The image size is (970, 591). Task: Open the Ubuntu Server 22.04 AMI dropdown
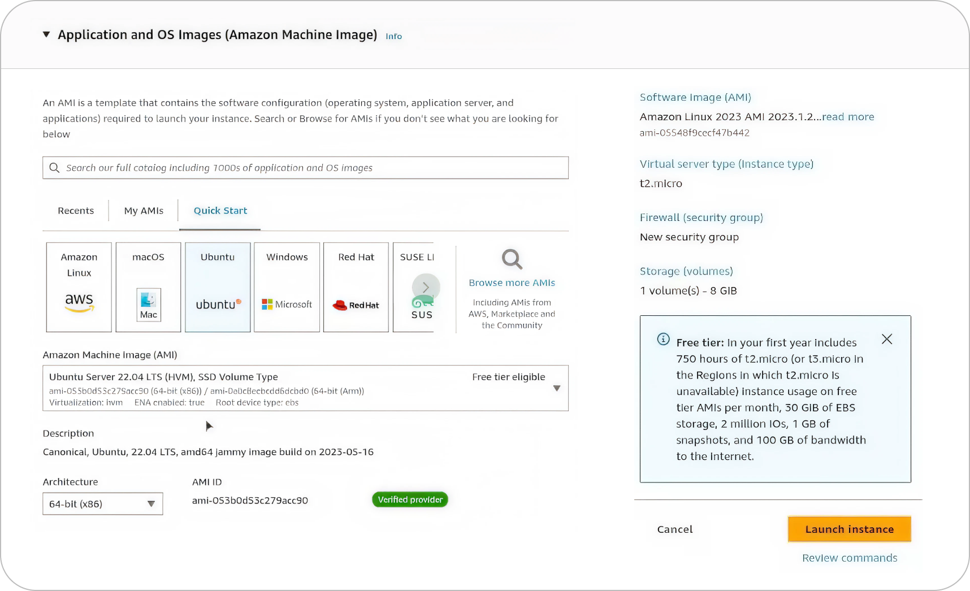(305, 388)
